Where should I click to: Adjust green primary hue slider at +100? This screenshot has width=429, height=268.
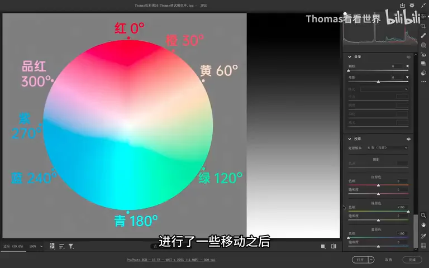[x=408, y=212]
